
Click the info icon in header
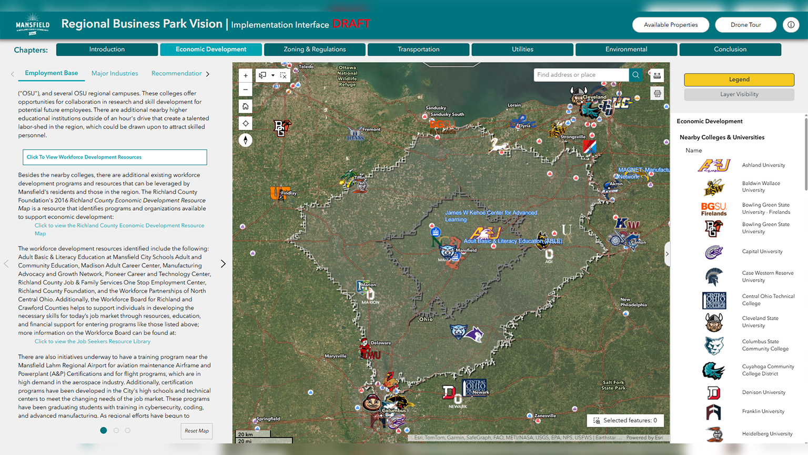tap(791, 25)
